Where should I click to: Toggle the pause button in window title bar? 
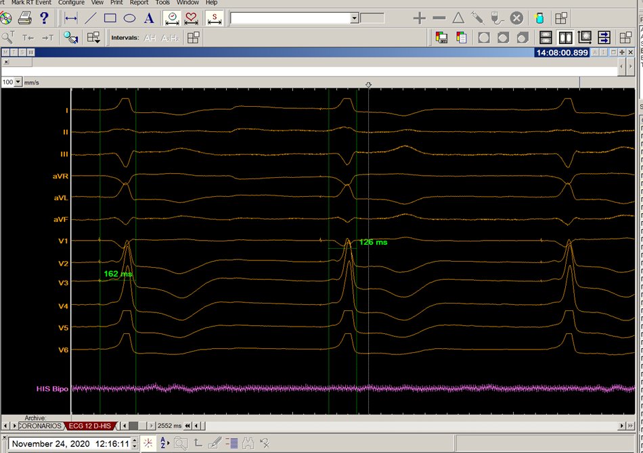(x=30, y=52)
